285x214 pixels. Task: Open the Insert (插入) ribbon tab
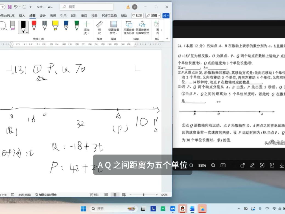pyautogui.click(x=22, y=16)
